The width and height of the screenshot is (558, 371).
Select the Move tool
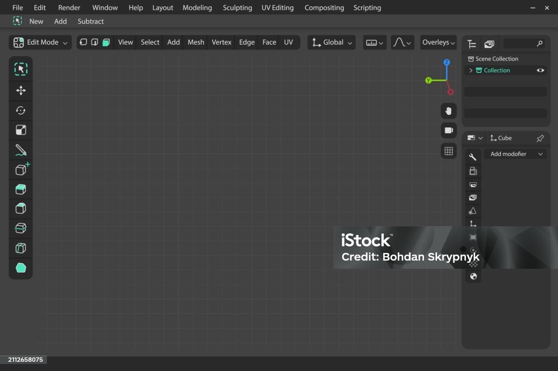21,90
